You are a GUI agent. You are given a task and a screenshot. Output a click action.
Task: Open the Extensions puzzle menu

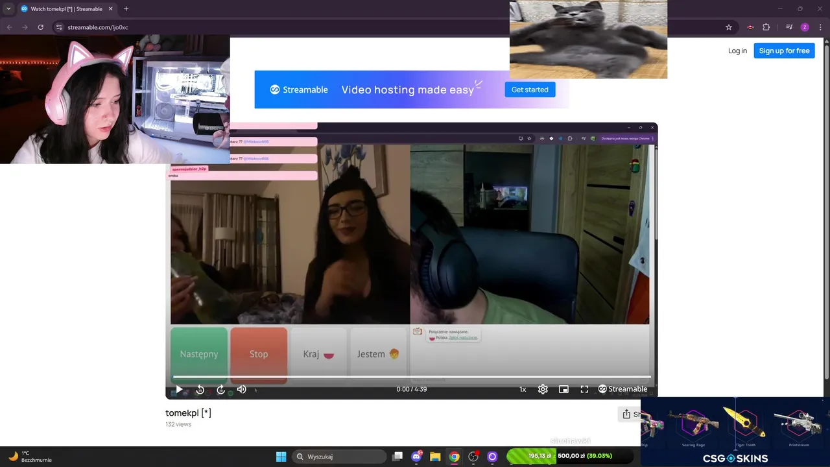(766, 27)
